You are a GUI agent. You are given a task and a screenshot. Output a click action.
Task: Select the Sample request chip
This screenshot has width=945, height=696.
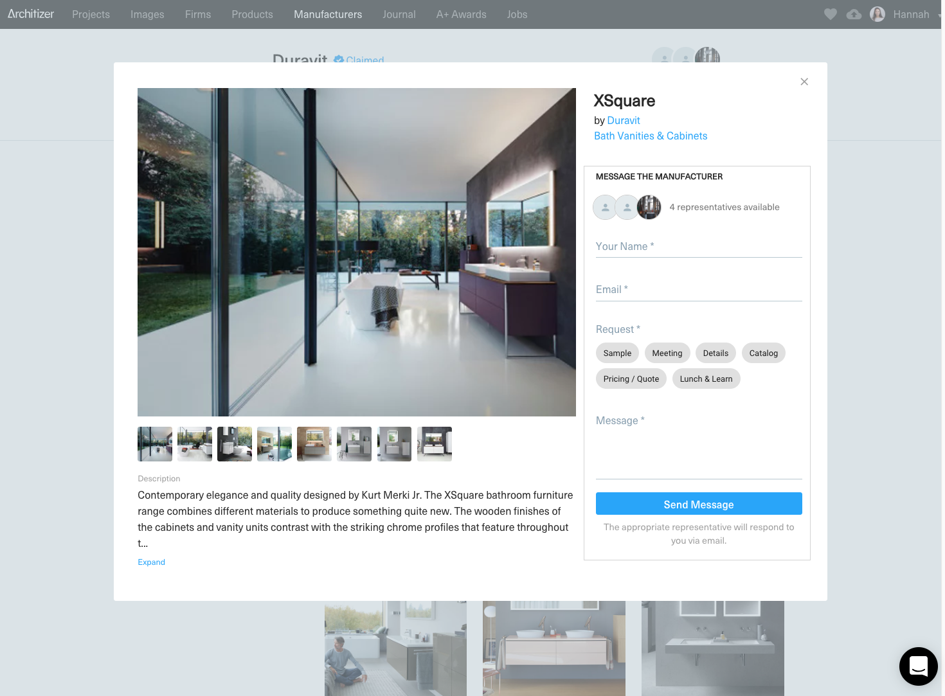pos(617,353)
